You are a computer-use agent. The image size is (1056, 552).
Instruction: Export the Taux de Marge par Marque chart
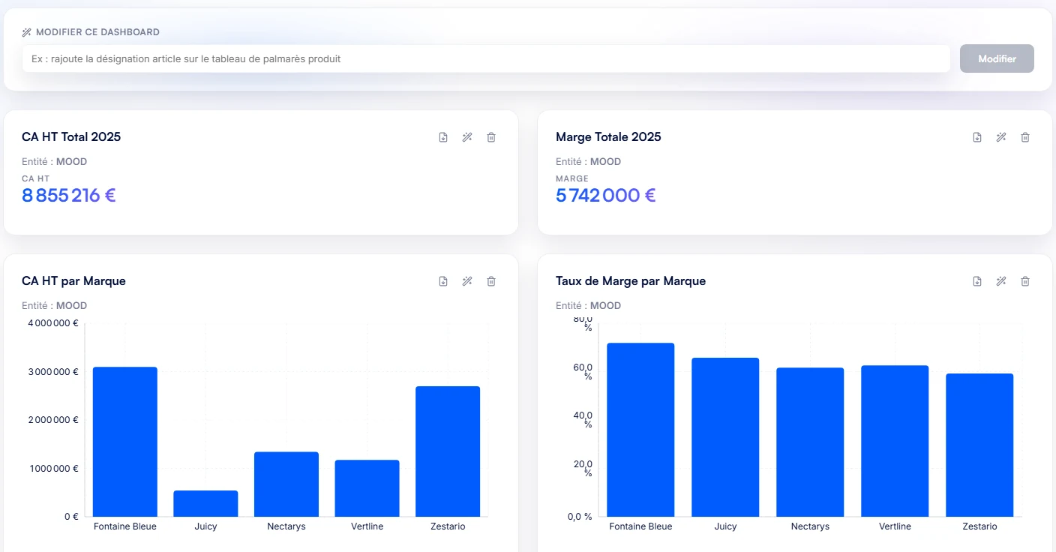point(977,281)
